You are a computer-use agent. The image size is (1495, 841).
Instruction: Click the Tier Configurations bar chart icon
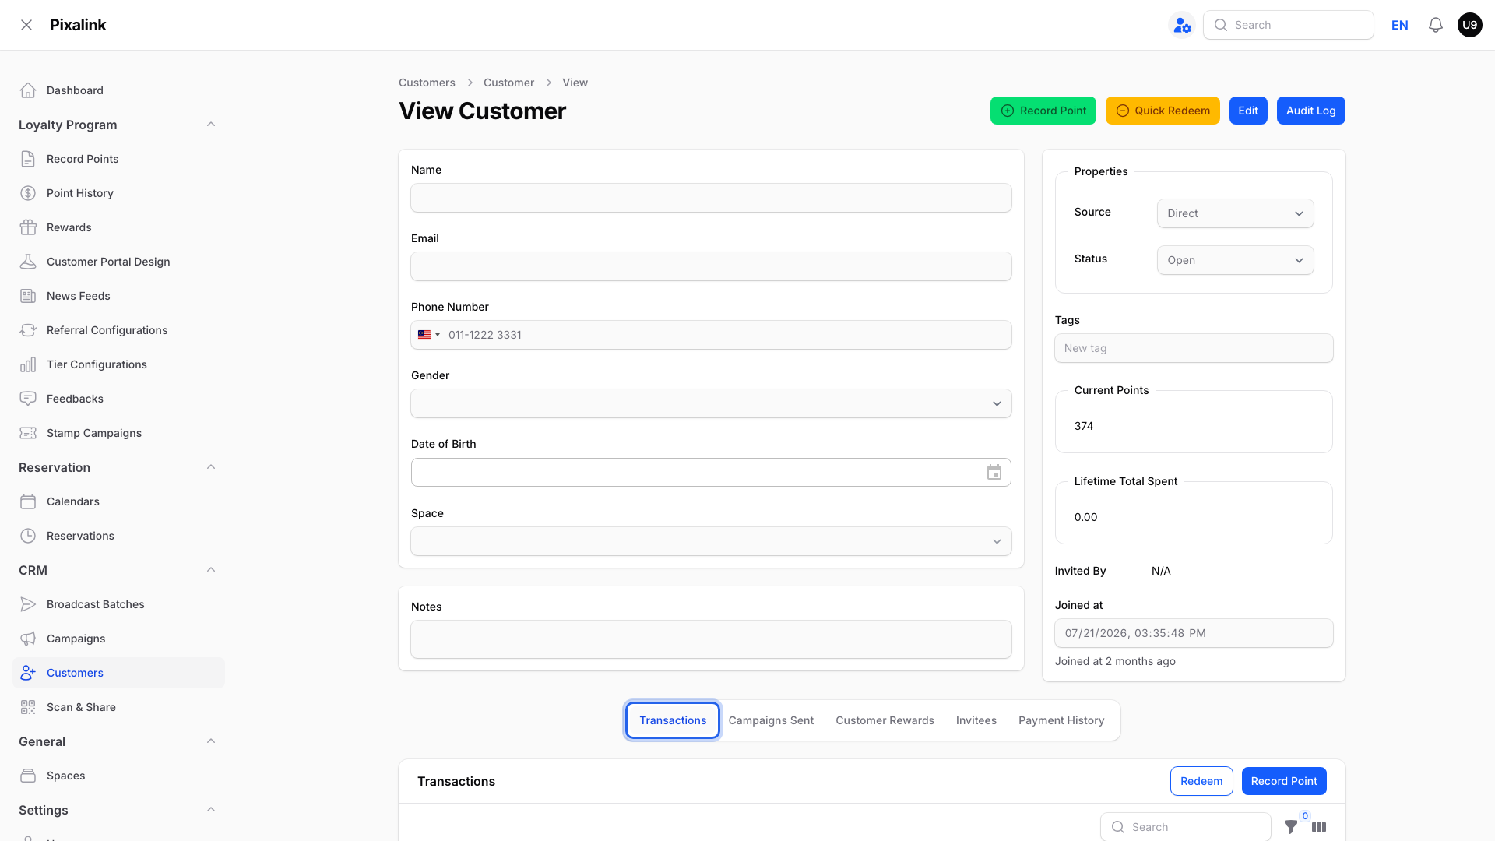pyautogui.click(x=28, y=364)
